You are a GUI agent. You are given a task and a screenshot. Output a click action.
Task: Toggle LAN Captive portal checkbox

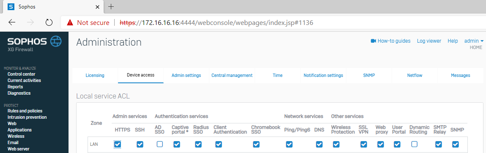(x=177, y=144)
